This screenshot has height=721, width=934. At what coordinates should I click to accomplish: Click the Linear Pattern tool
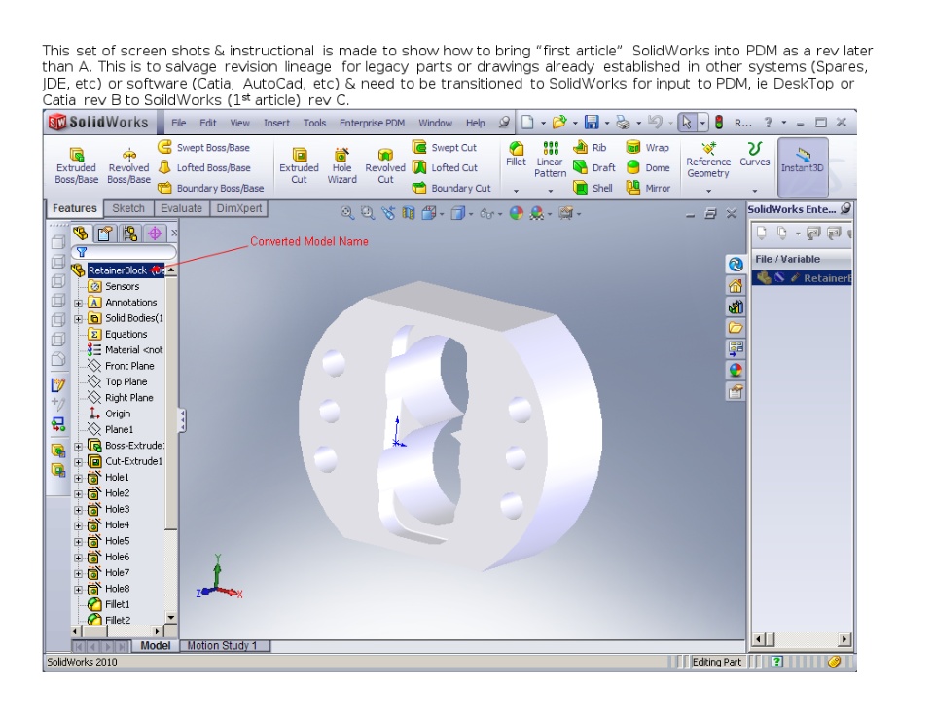(550, 160)
